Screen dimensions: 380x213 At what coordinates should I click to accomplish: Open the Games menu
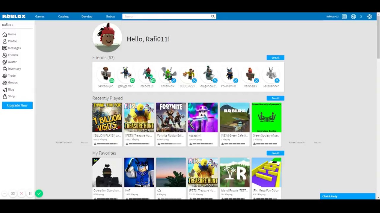tap(40, 17)
